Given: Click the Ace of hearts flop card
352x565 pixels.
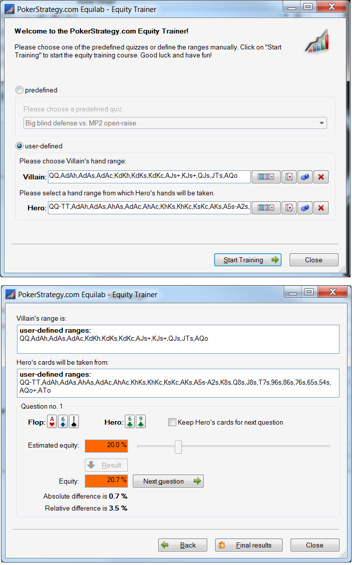Looking at the screenshot, I should (52, 422).
